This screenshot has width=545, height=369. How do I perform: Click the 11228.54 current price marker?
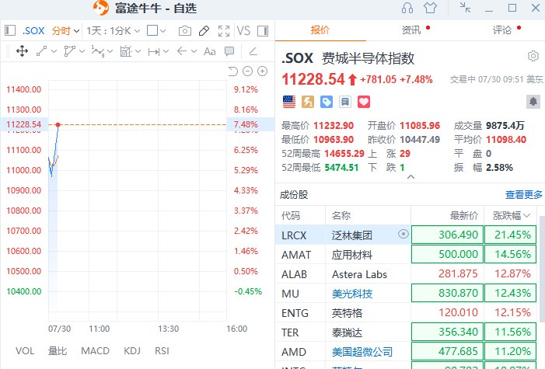(x=23, y=124)
